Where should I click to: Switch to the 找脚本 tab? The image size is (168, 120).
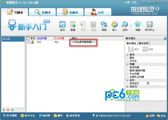(x=43, y=12)
